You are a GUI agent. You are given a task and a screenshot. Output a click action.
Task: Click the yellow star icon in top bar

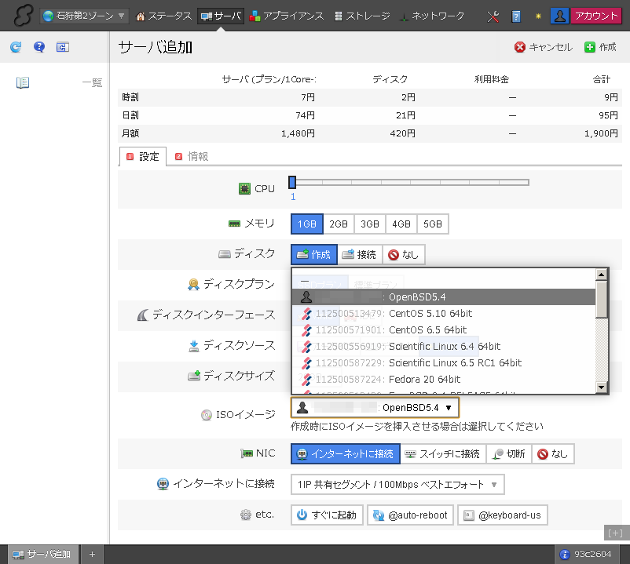click(x=538, y=16)
